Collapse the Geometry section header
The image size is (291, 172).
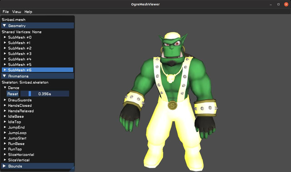point(38,26)
